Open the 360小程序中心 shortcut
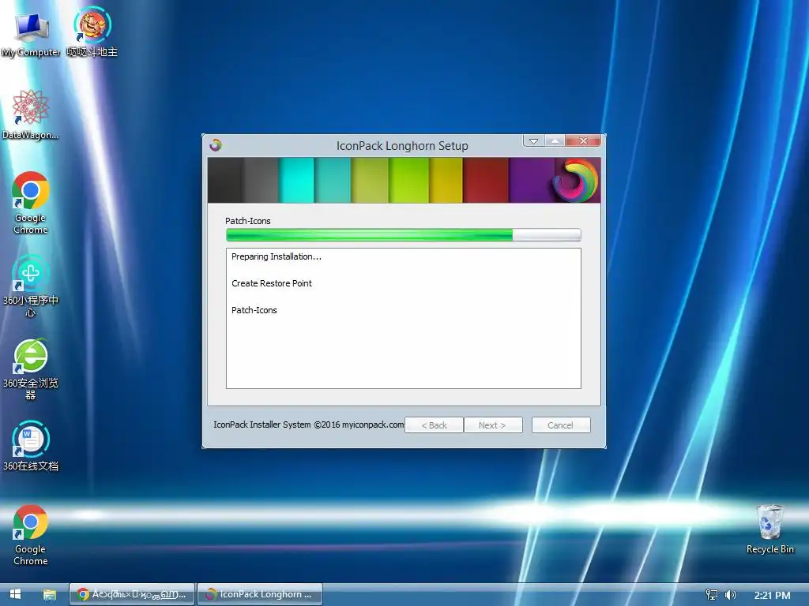This screenshot has width=809, height=606. (x=31, y=286)
